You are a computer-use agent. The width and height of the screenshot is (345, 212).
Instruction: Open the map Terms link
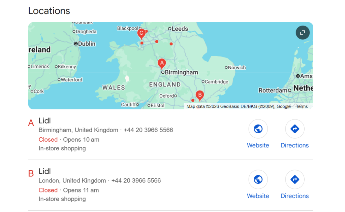302,106
